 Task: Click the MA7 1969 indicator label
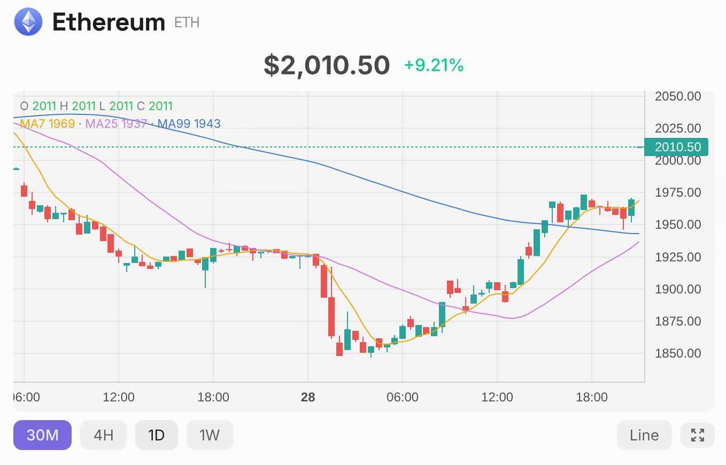tap(47, 124)
